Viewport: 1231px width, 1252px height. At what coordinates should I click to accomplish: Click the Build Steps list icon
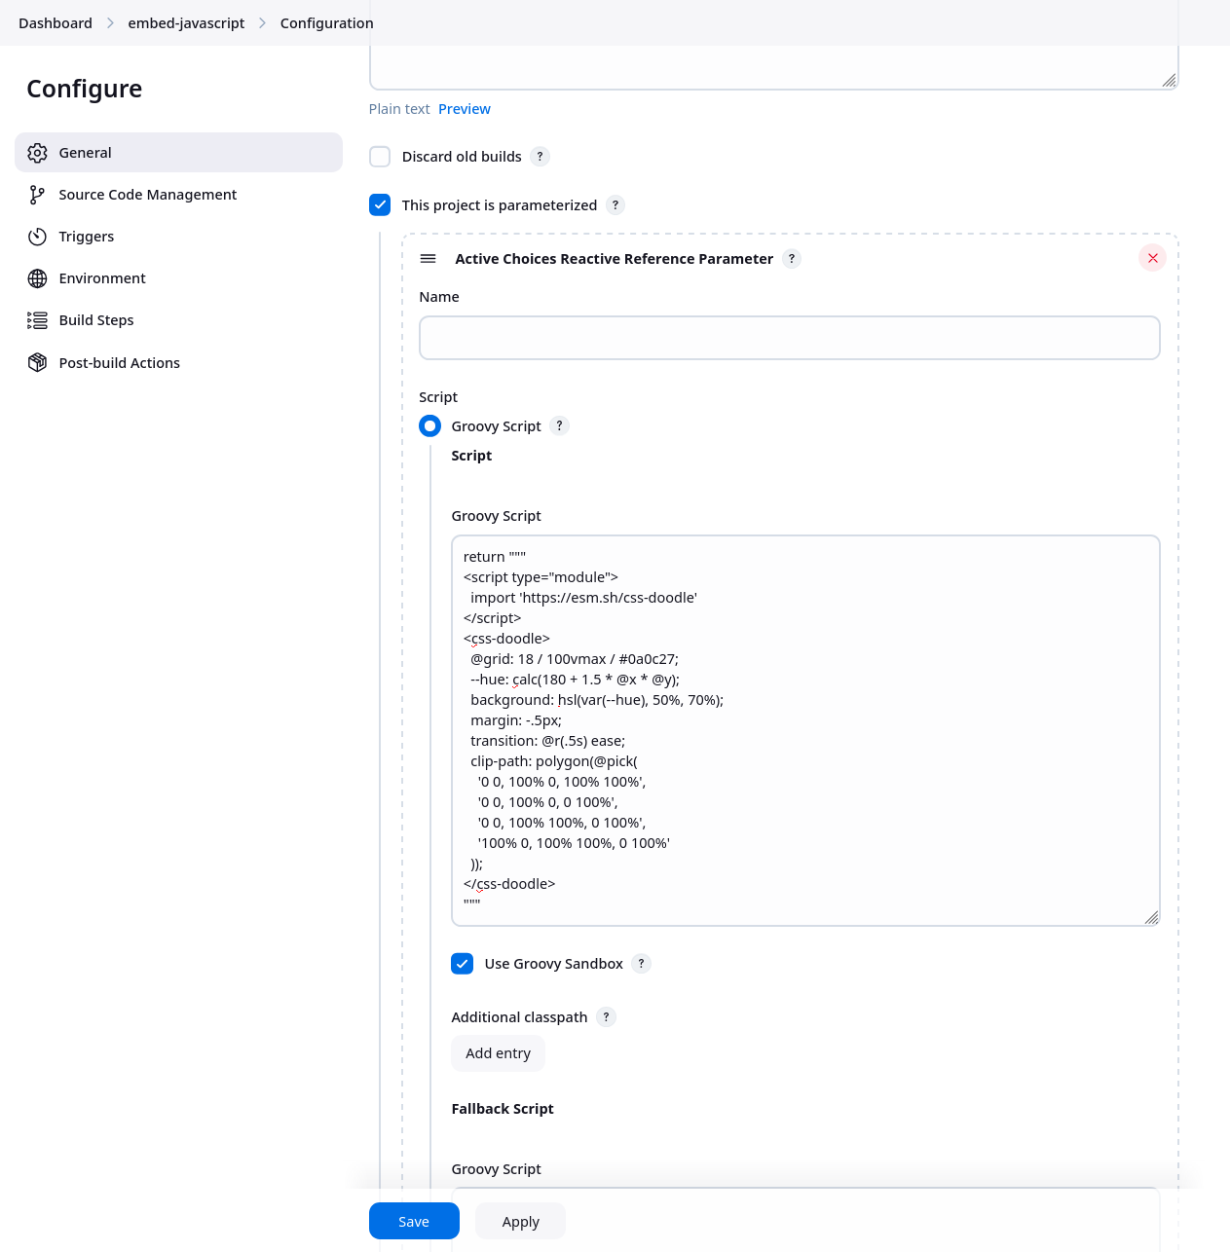click(x=37, y=320)
